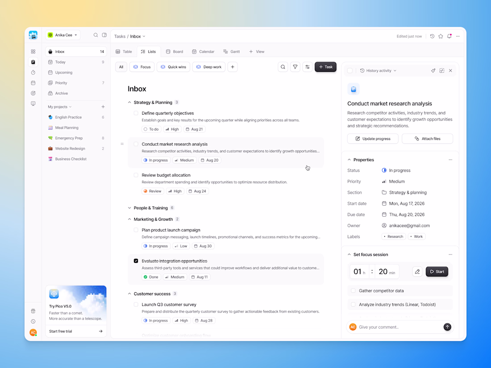Click the AI sparkle icon in detail panel

(x=433, y=71)
